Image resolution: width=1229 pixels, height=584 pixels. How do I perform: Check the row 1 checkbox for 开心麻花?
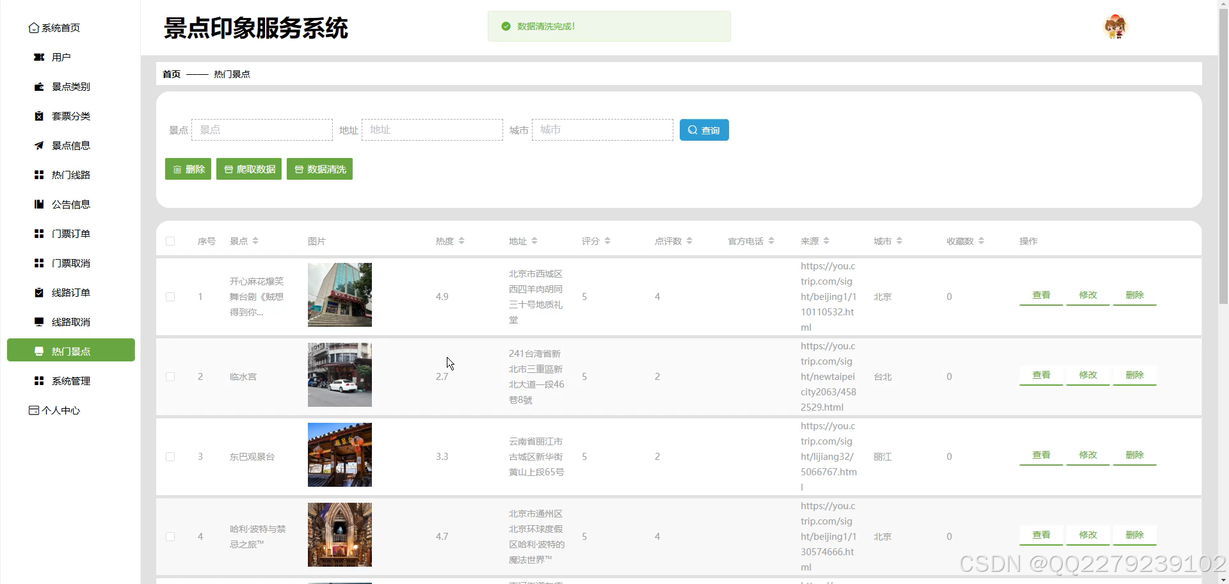click(x=170, y=297)
